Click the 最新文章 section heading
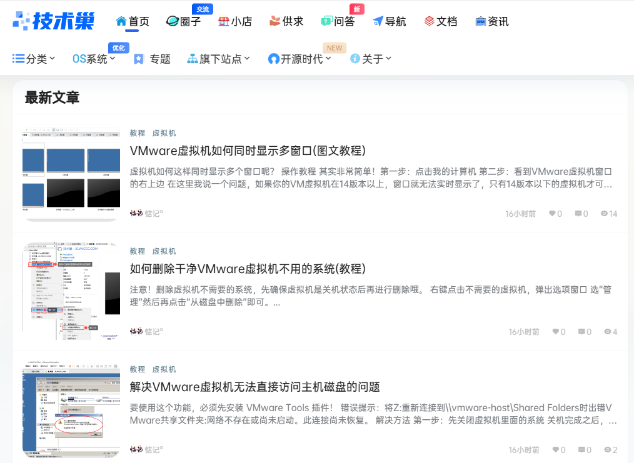Screen dimensions: 634x463 [x=52, y=97]
